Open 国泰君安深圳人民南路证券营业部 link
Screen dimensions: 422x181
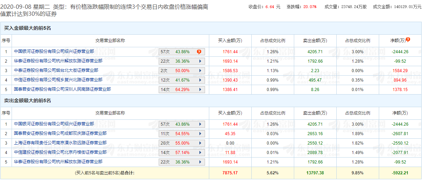tap(62, 89)
